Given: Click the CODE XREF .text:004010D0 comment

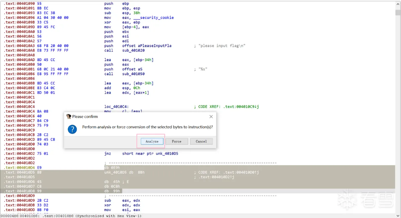Looking at the screenshot, I should click(x=227, y=172).
